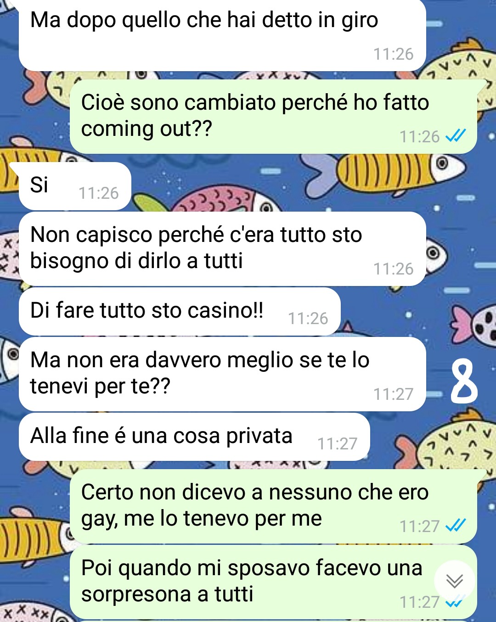Tap 'Poi quando mi sposavo facevo una sorpresona' message
The image size is (496, 622).
coord(273,582)
